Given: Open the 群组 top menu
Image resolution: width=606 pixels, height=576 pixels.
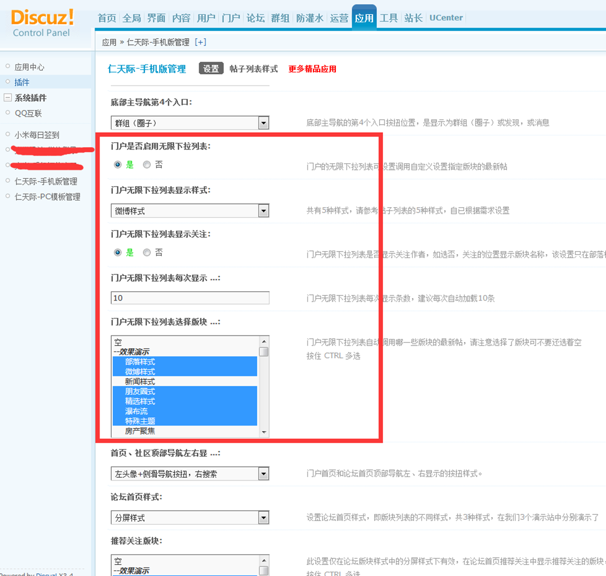Looking at the screenshot, I should coord(281,18).
